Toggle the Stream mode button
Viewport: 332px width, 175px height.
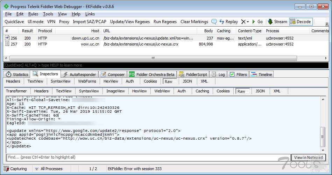(277, 22)
